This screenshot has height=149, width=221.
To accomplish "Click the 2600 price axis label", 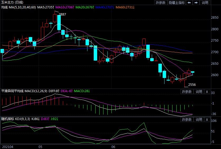I will click(215, 75).
